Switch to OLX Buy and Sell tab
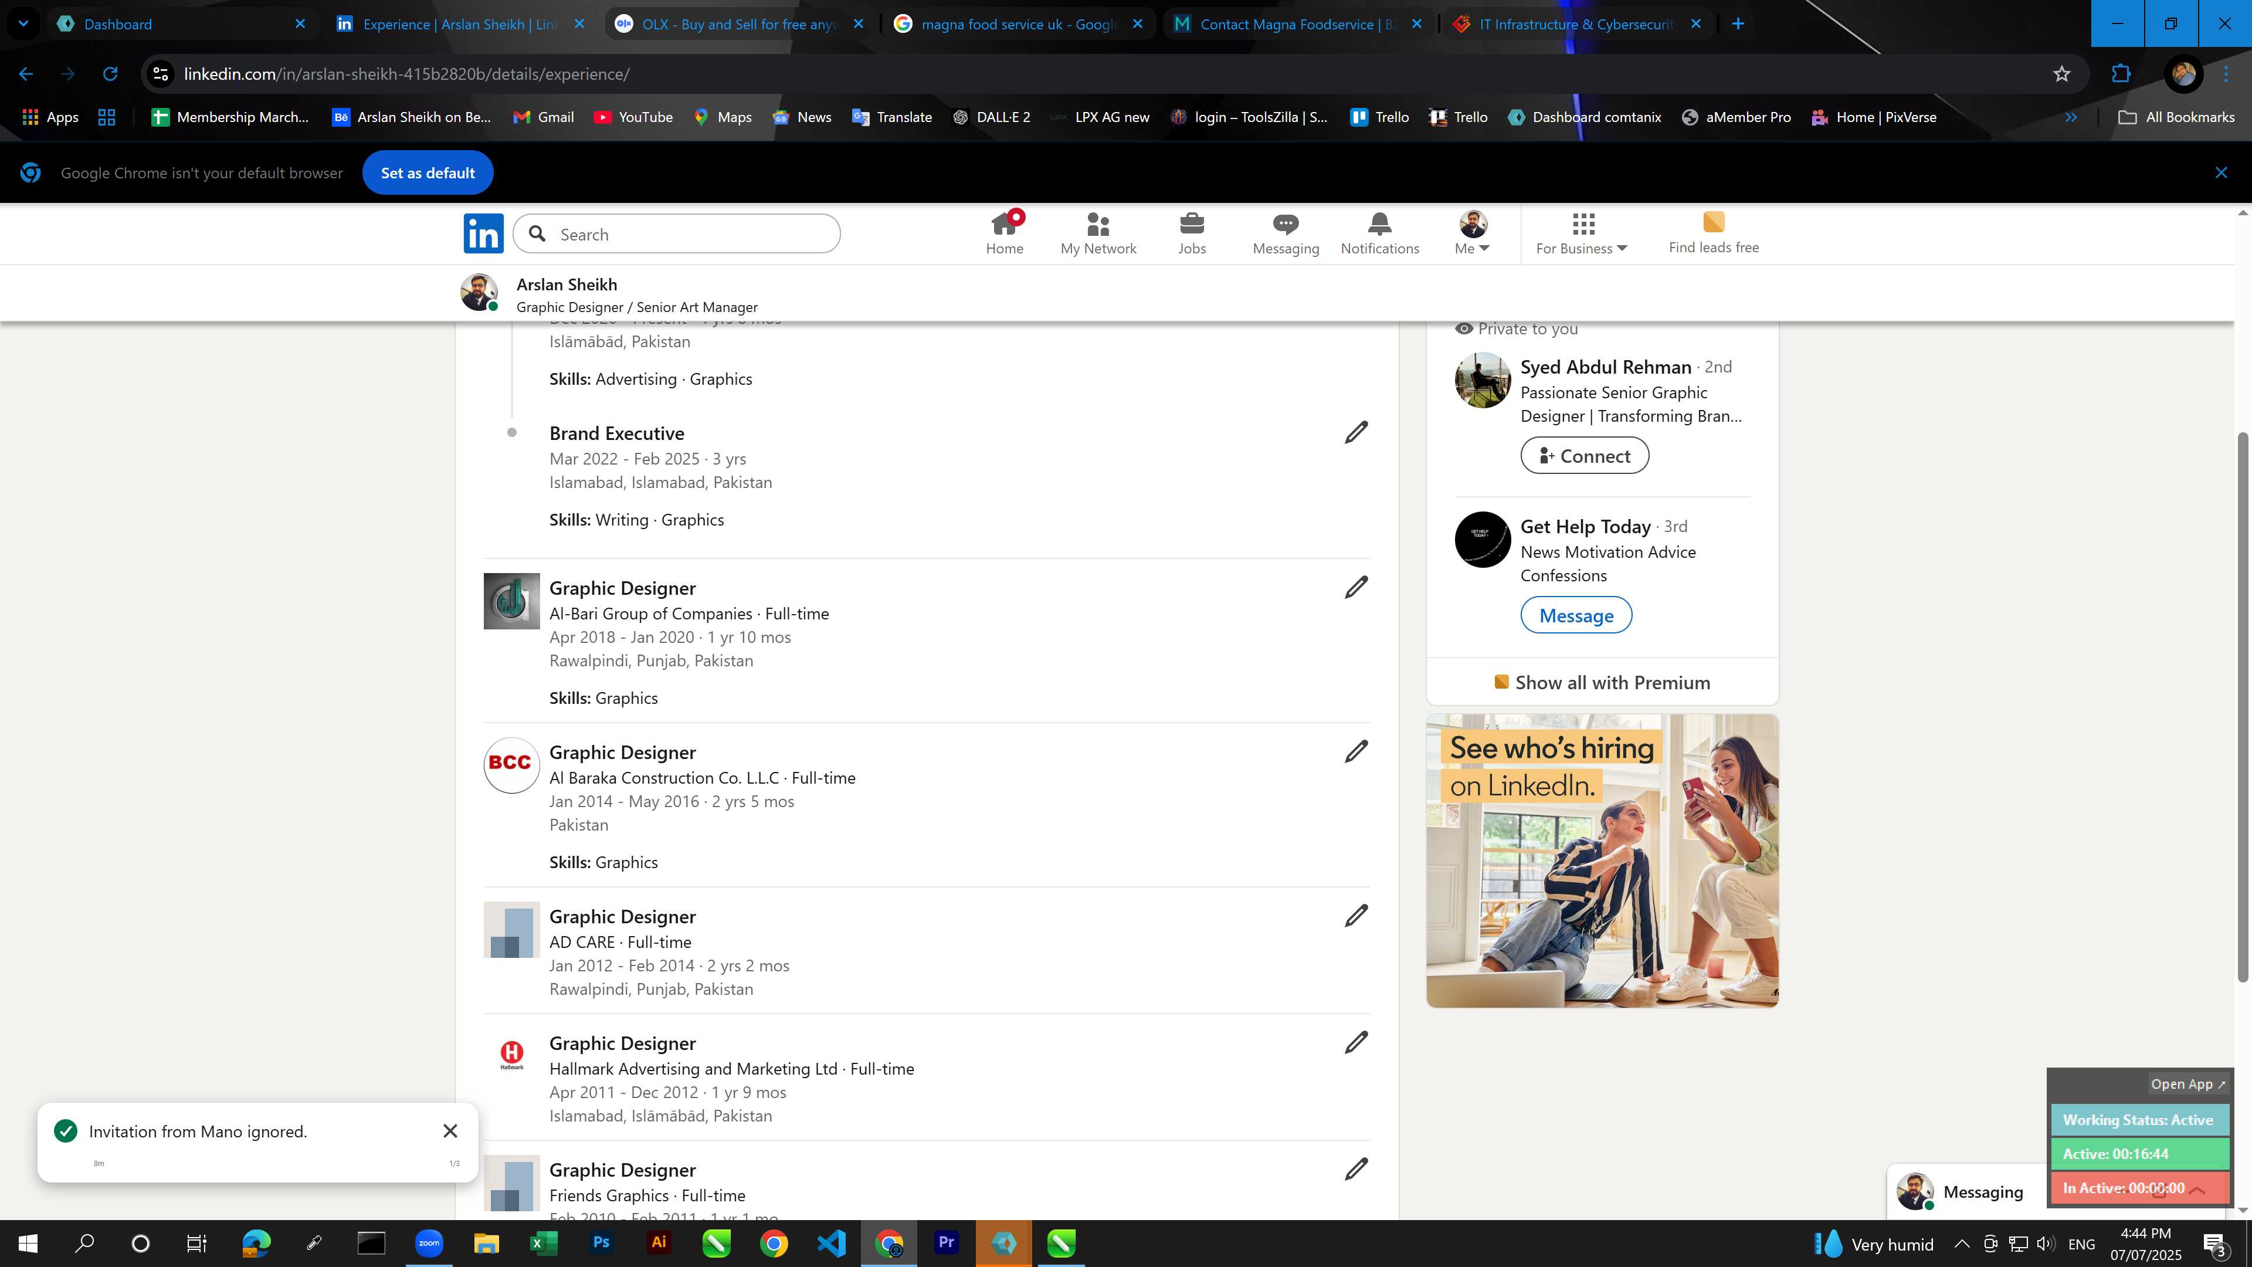Screen dimensions: 2252x1267 [740, 23]
